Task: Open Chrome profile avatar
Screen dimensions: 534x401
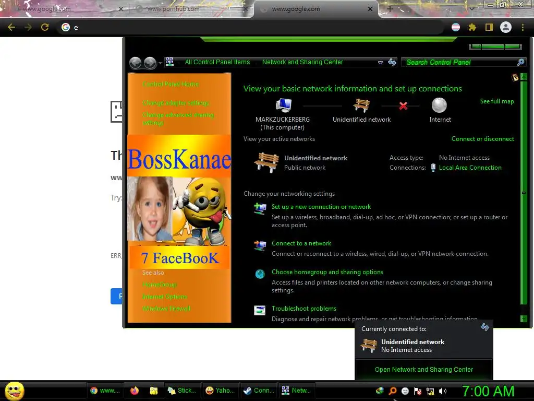Action: click(506, 27)
